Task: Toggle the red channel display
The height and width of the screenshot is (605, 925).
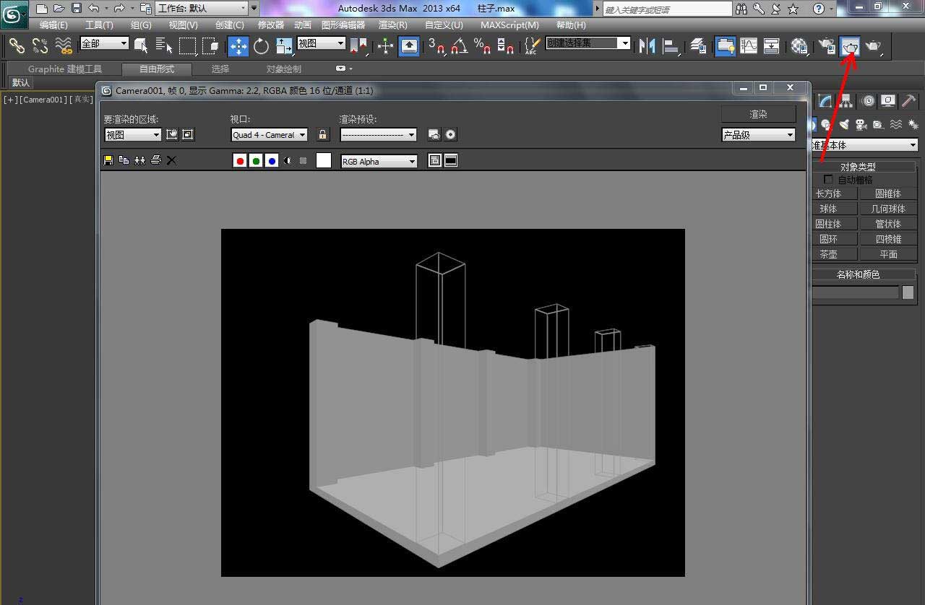Action: pos(240,161)
